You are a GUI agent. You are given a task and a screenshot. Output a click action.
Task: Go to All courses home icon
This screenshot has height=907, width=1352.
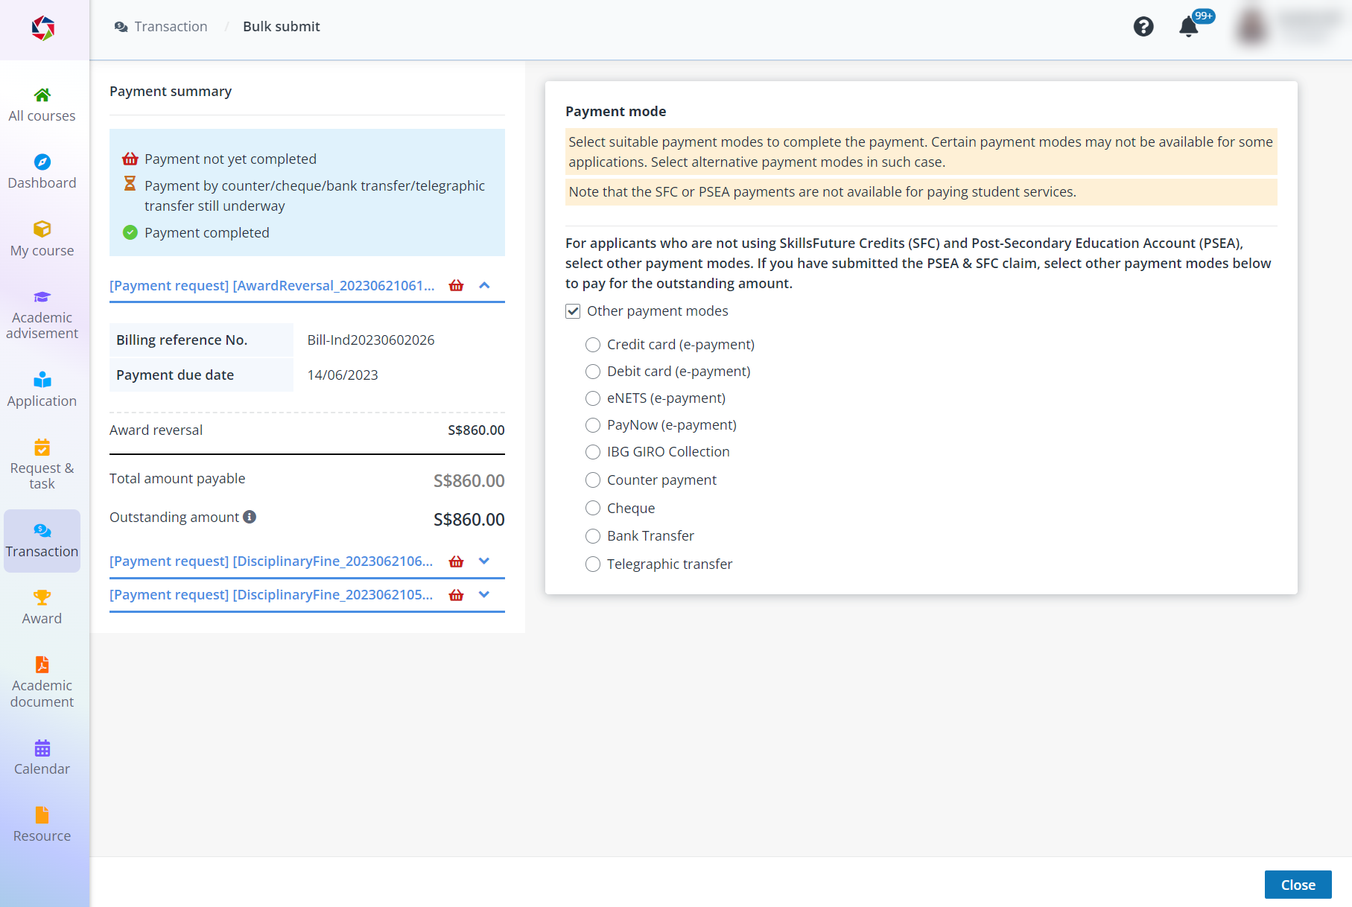tap(42, 95)
